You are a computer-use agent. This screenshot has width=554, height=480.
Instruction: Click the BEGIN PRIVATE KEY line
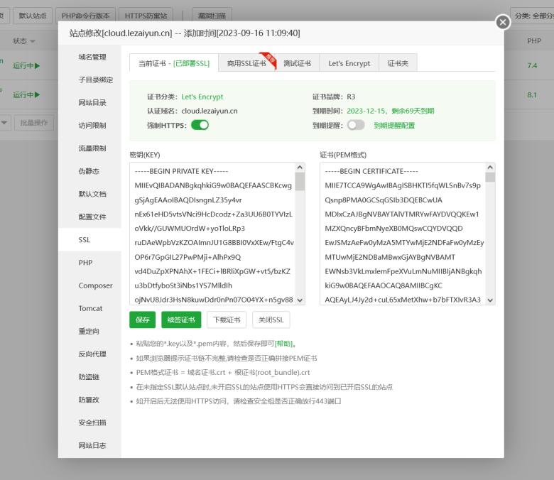(181, 171)
